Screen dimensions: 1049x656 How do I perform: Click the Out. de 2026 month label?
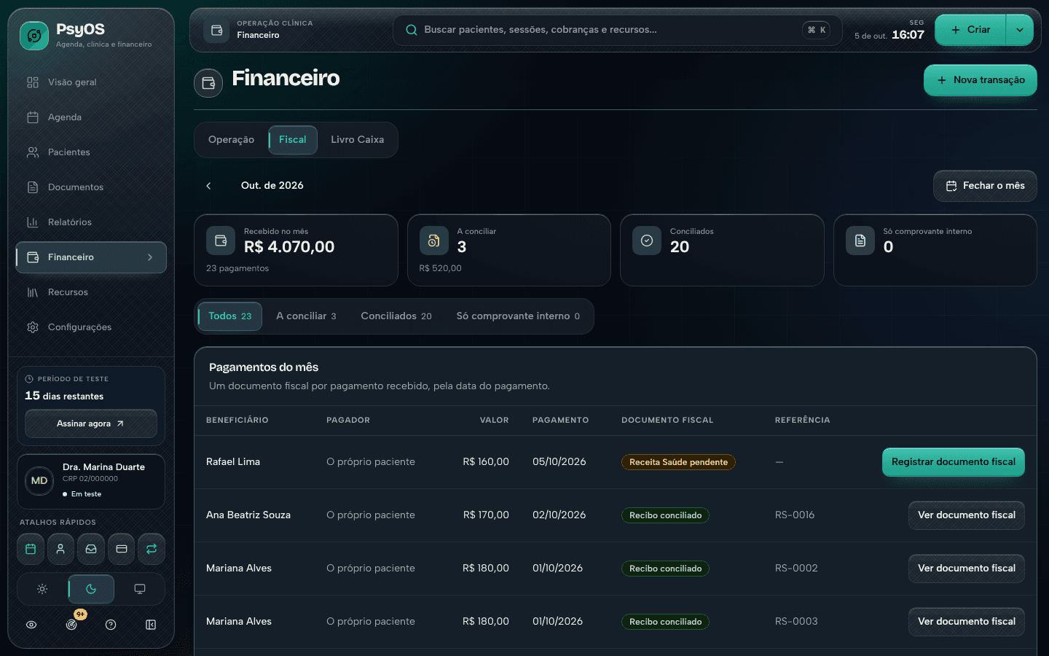coord(272,186)
